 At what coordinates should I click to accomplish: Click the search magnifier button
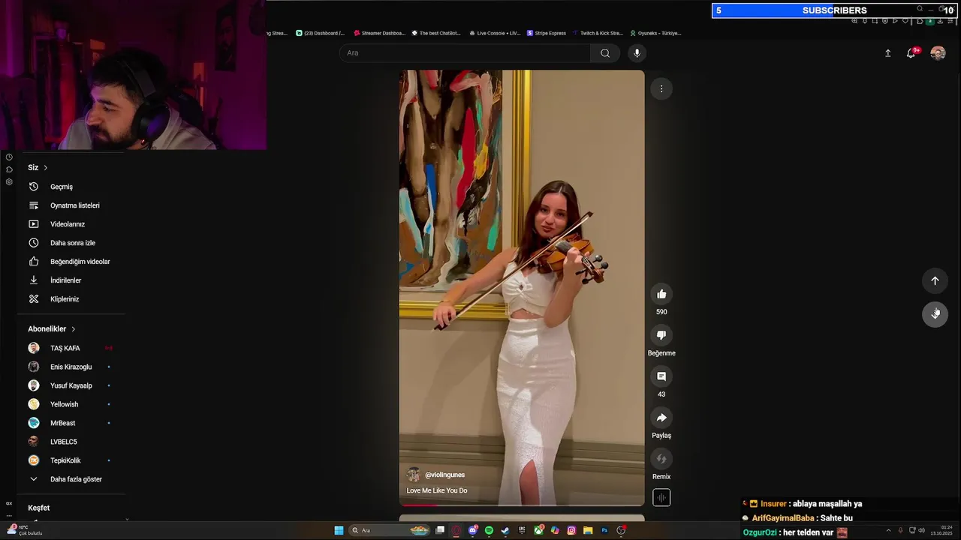[605, 53]
